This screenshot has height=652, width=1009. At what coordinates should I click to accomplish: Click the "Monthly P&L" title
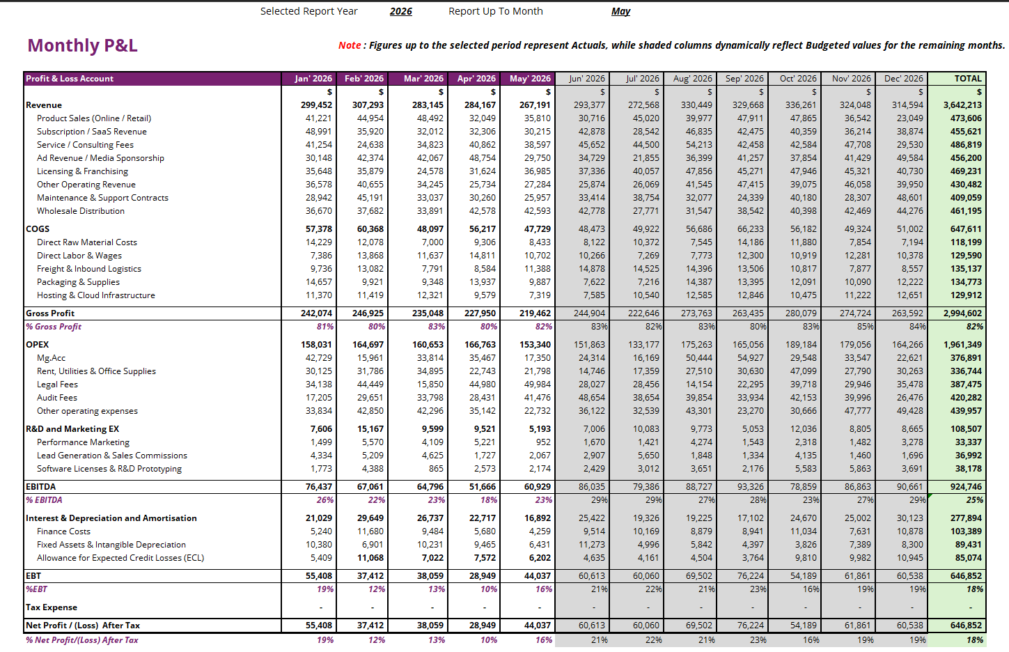click(x=82, y=45)
